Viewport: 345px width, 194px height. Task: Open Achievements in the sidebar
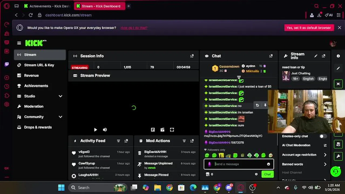pyautogui.click(x=40, y=86)
